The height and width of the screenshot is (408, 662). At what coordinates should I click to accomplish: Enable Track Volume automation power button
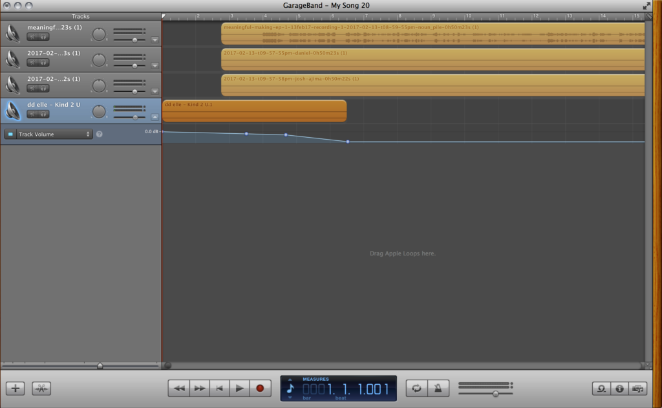pyautogui.click(x=10, y=134)
